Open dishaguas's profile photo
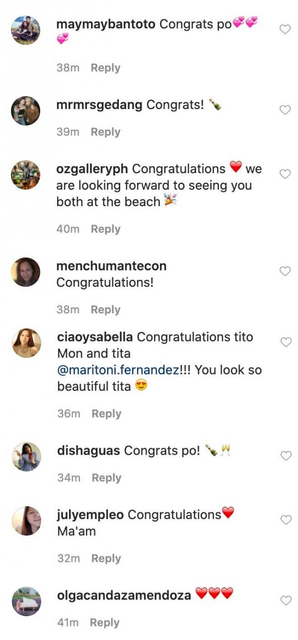Screen dimensions: 298x640 point(26,457)
